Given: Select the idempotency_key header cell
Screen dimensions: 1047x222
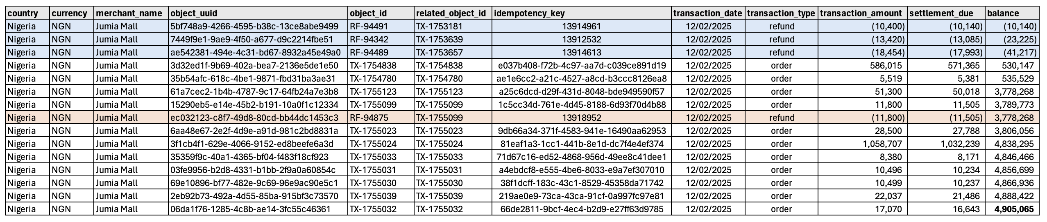Looking at the screenshot, I should coord(529,13).
